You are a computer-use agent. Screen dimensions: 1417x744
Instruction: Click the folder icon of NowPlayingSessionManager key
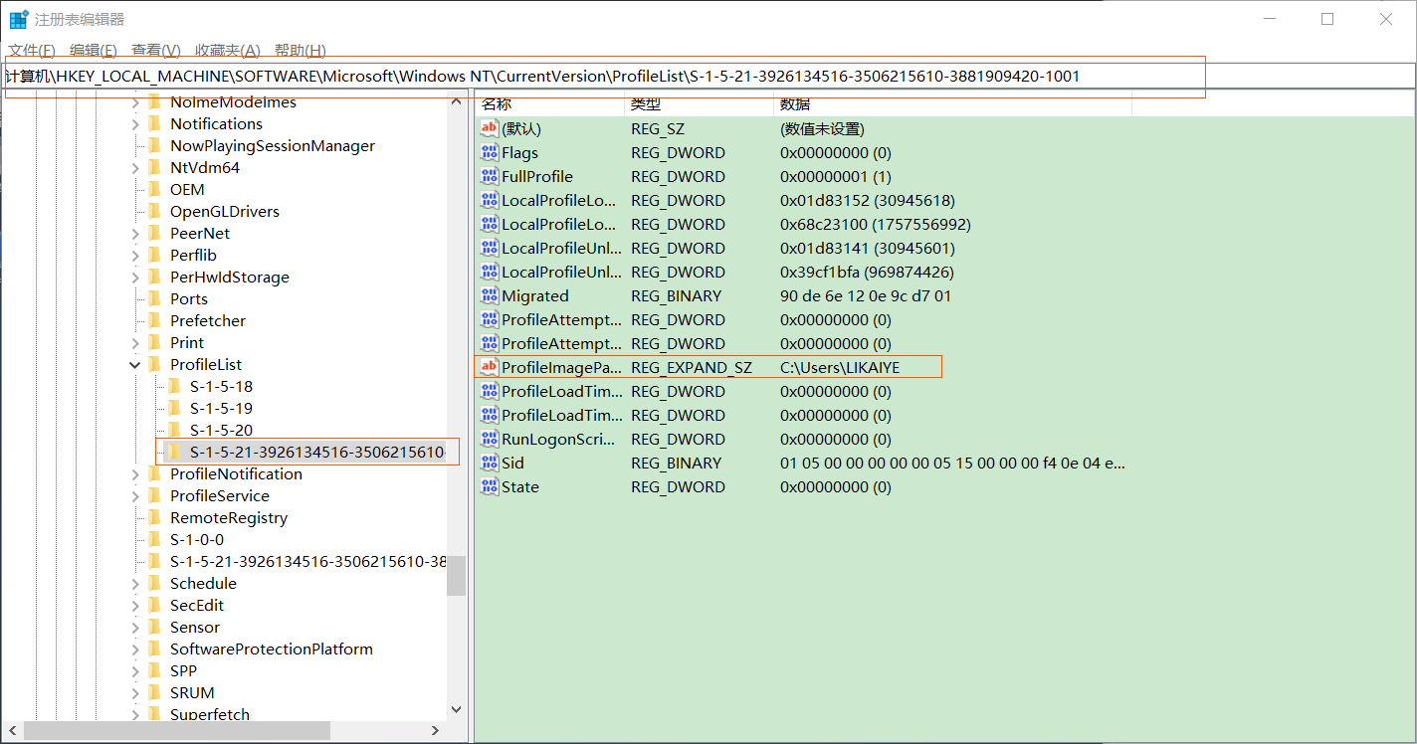point(154,145)
